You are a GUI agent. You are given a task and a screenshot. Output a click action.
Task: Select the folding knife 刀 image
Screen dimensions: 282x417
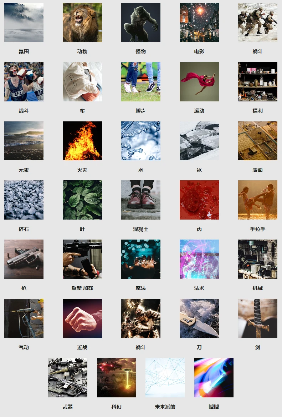coord(199,318)
